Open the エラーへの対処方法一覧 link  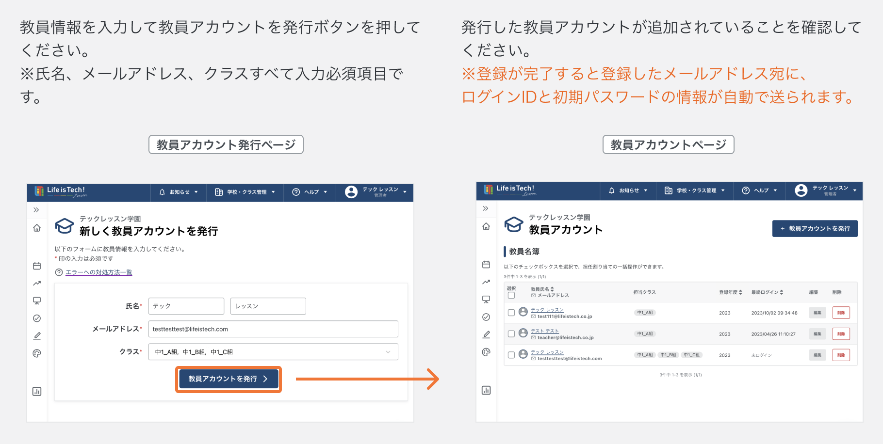(99, 272)
